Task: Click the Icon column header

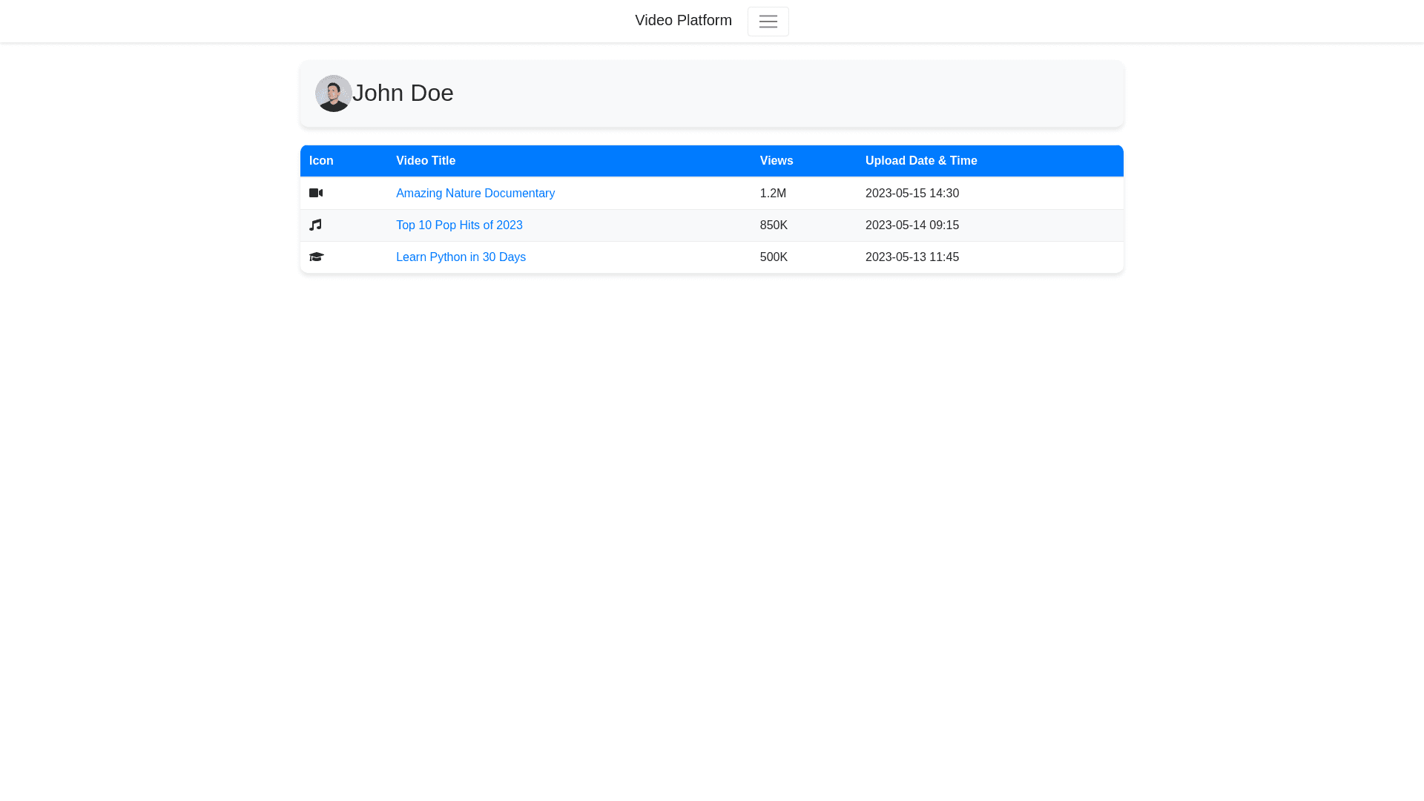Action: point(321,161)
